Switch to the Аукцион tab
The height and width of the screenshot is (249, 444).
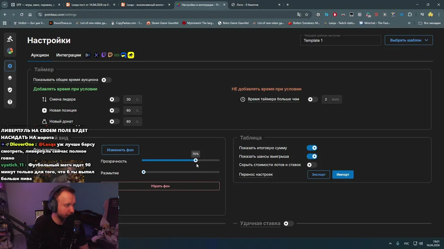pyautogui.click(x=40, y=55)
